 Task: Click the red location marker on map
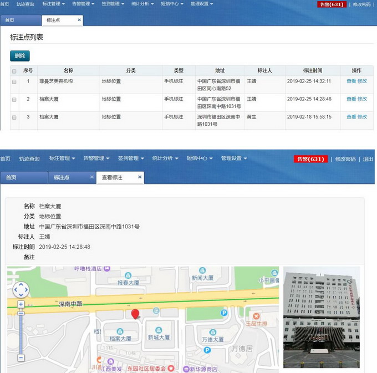click(135, 314)
